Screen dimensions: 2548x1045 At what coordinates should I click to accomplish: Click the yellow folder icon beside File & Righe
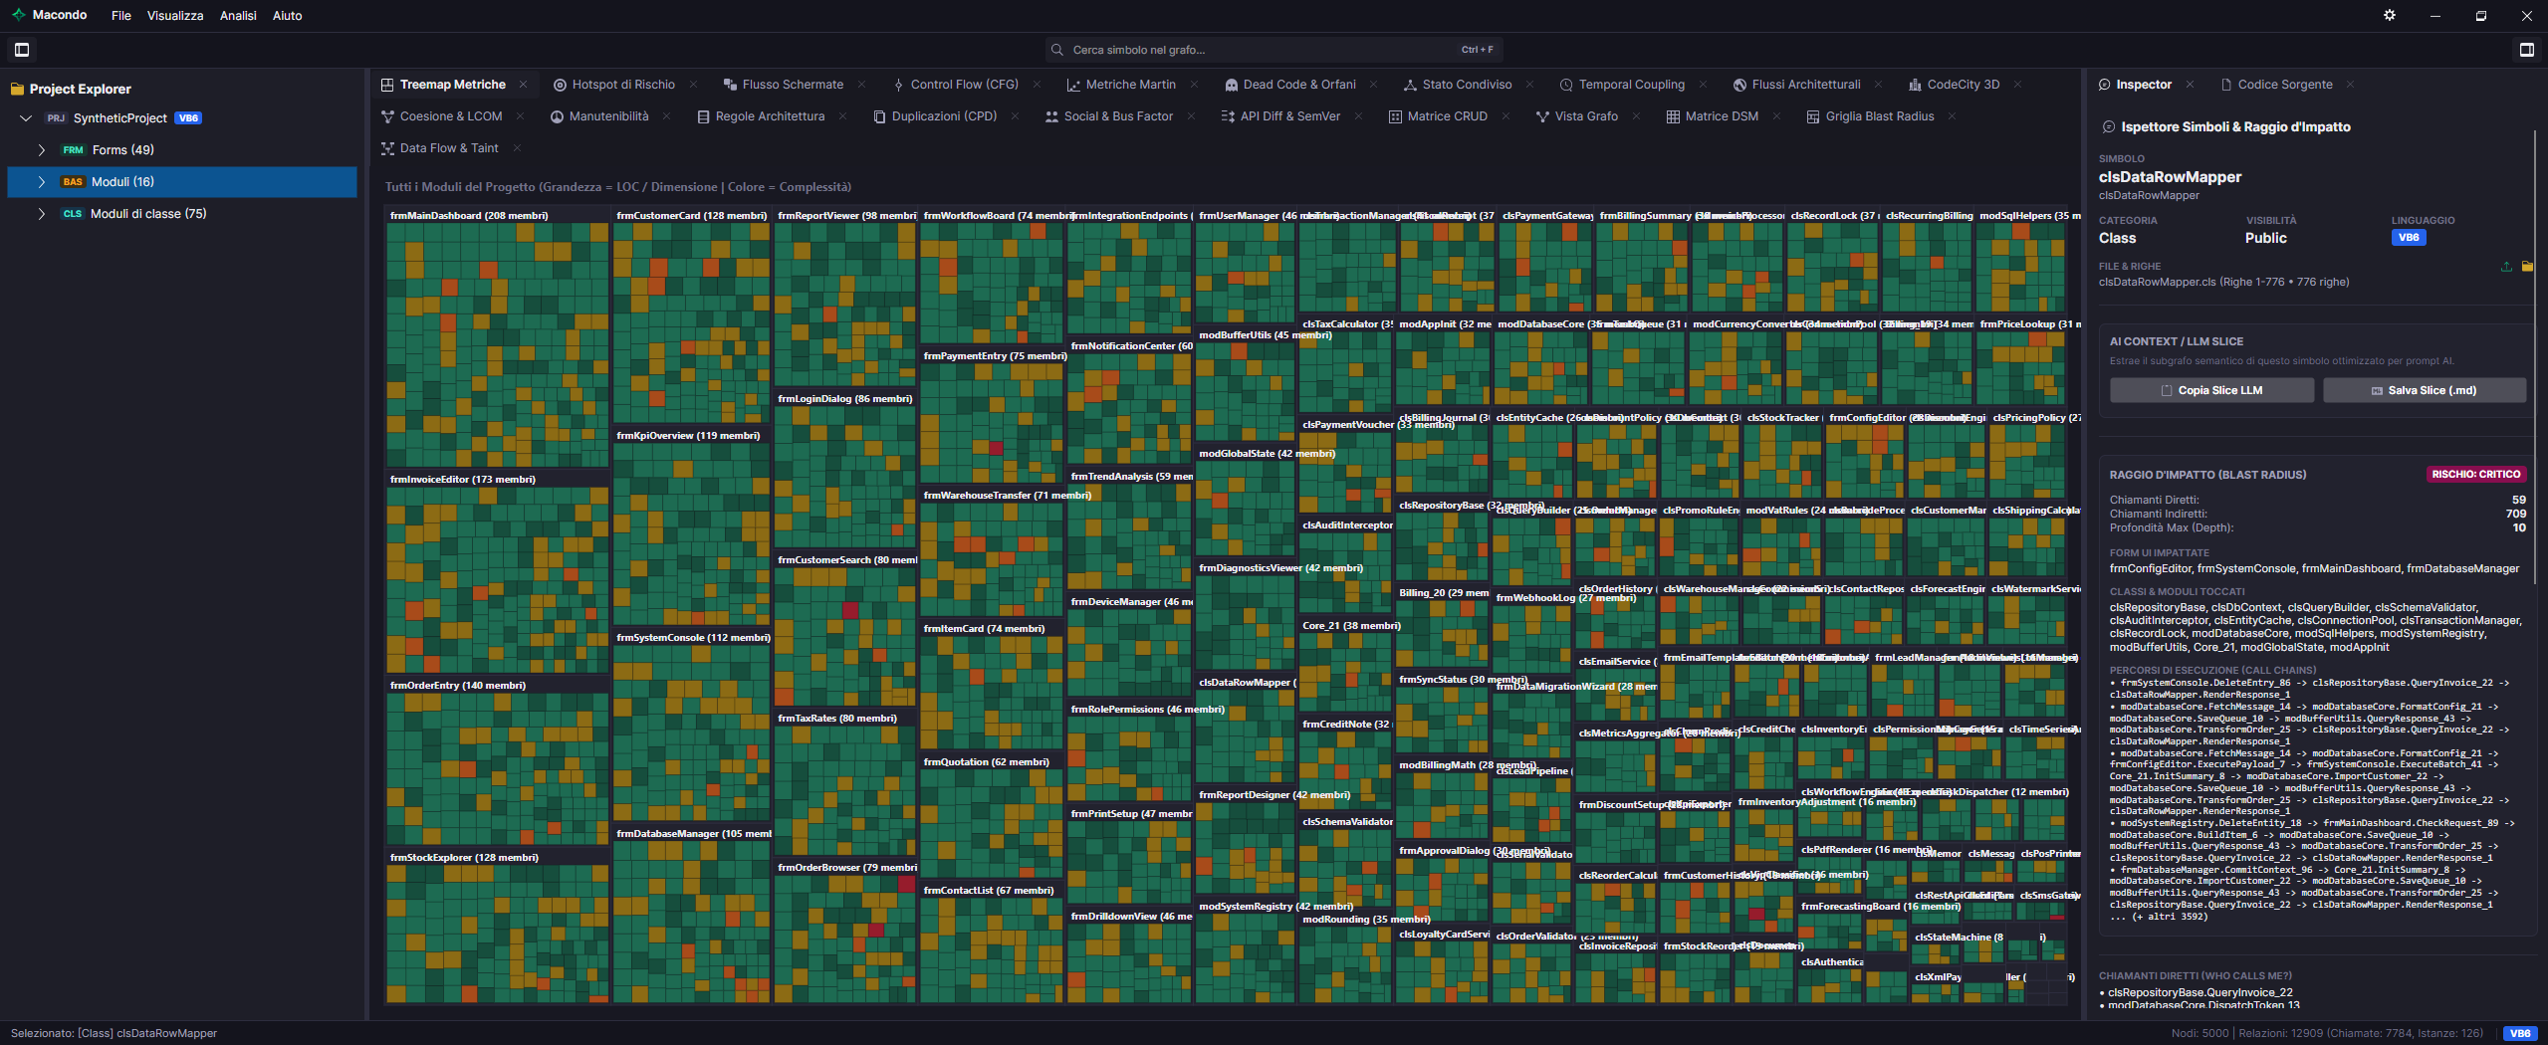(x=2527, y=267)
